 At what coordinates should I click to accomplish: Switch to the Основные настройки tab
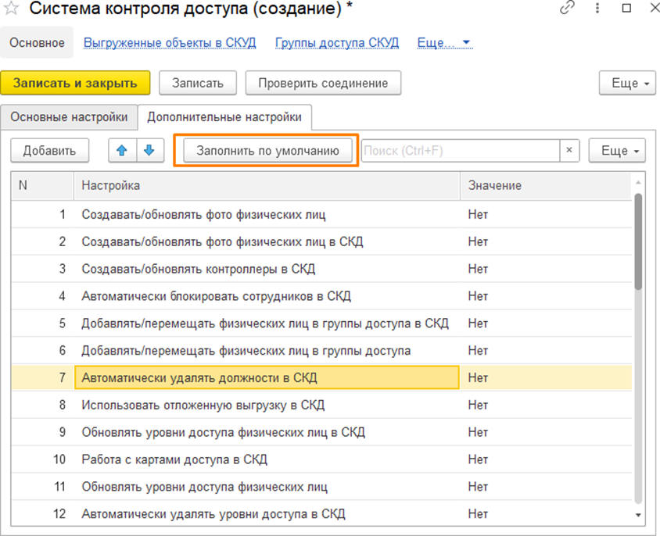pyautogui.click(x=69, y=117)
